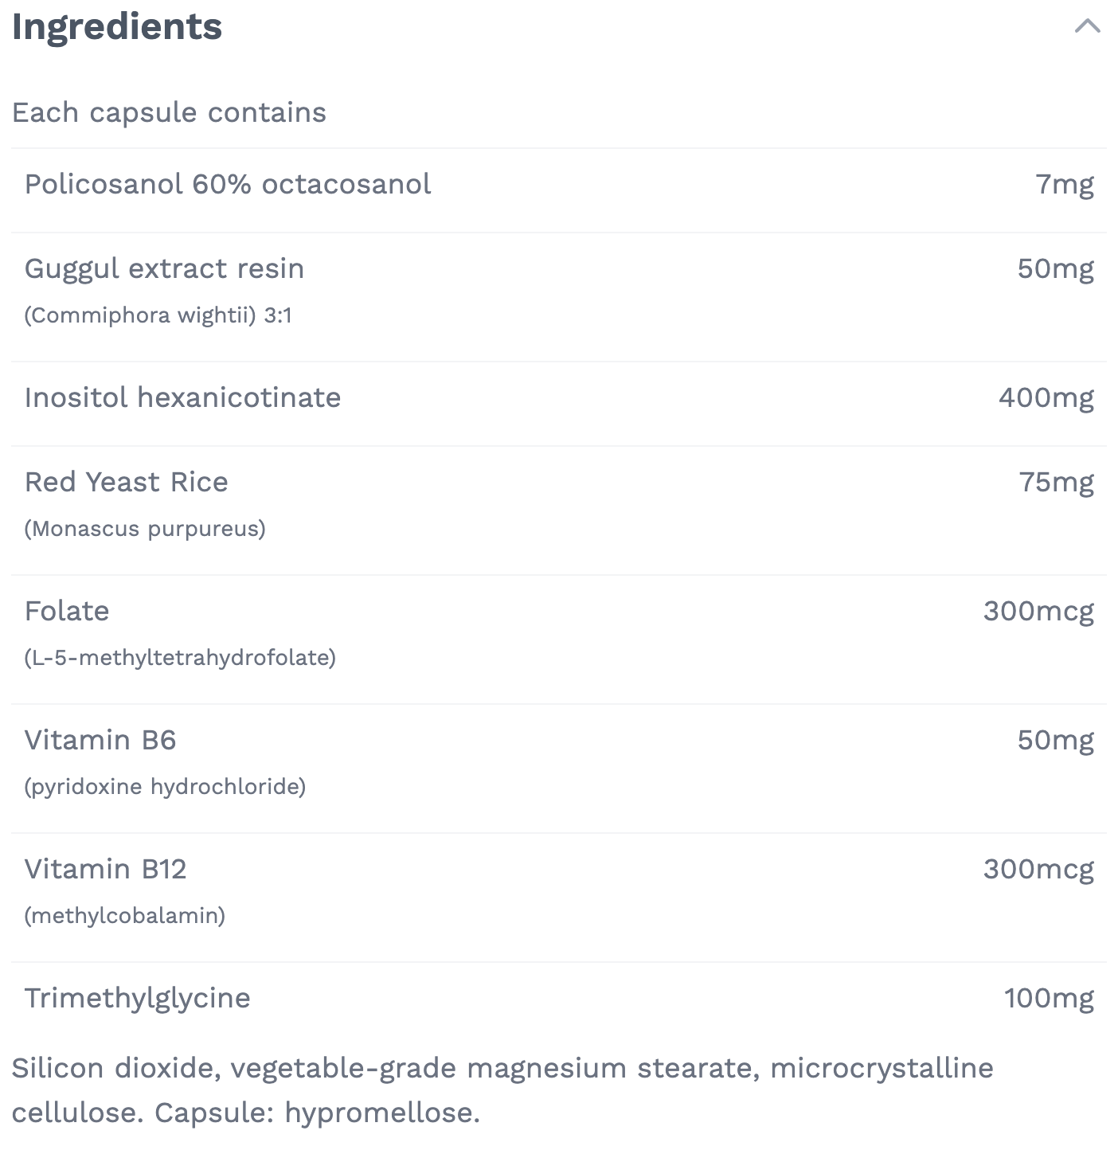Click the 7mg dosage value
1118x1150 pixels.
[1065, 184]
